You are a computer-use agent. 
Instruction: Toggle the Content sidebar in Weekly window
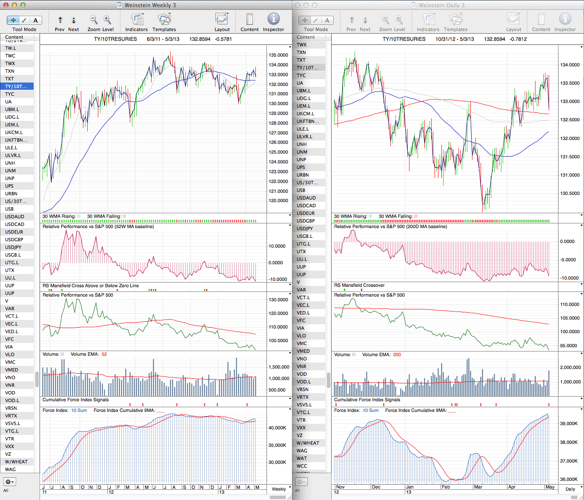[249, 20]
